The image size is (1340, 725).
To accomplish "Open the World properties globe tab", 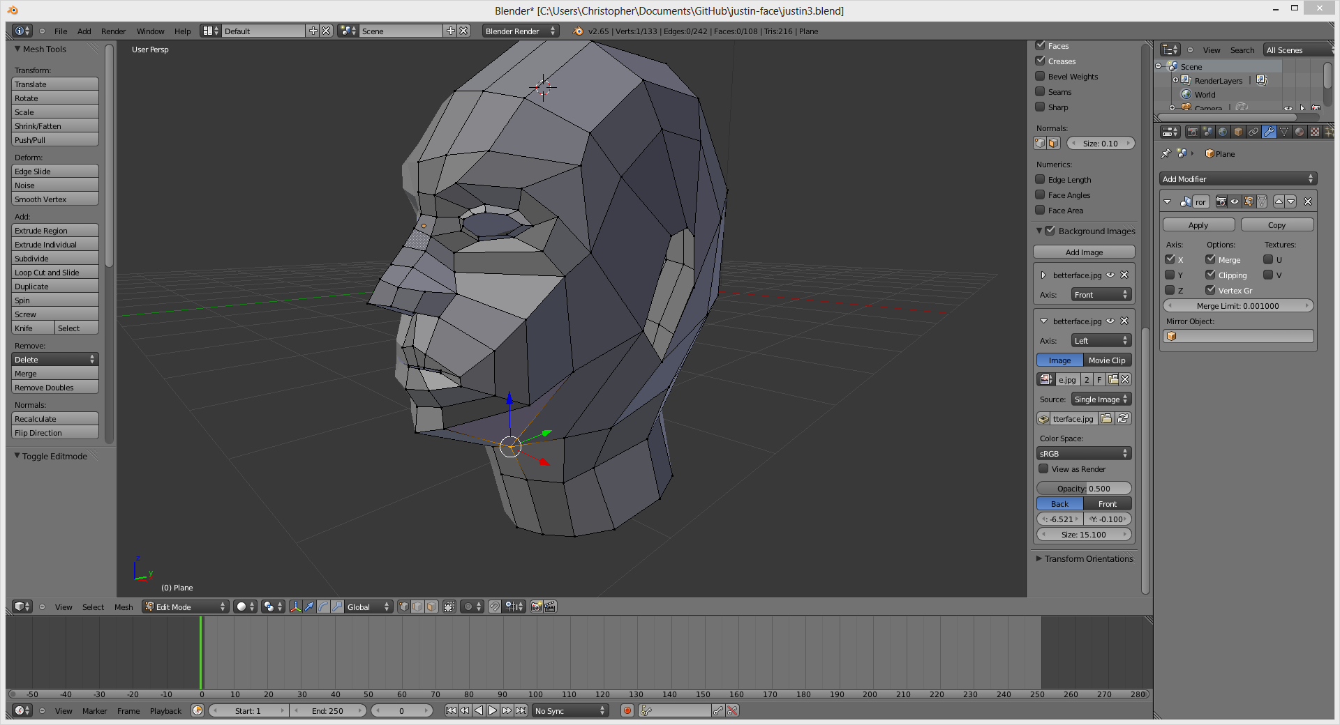I will pyautogui.click(x=1223, y=132).
